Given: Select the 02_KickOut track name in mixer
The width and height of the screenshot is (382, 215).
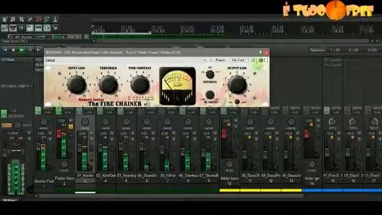Looking at the screenshot, I should 106,176.
